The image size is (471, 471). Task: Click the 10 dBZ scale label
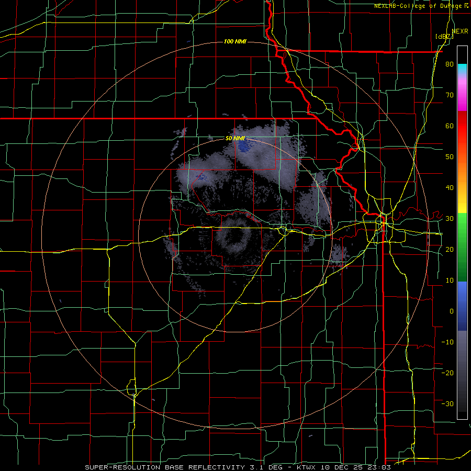(x=450, y=281)
